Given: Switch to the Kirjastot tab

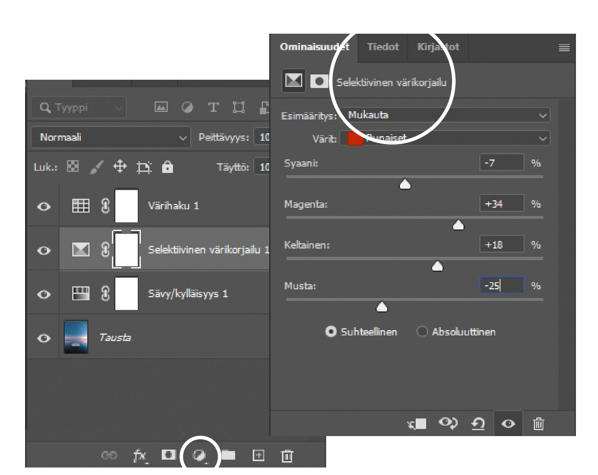Looking at the screenshot, I should [x=438, y=47].
